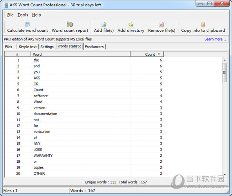Open the Tools menu
This screenshot has width=232, height=196.
click(x=23, y=15)
